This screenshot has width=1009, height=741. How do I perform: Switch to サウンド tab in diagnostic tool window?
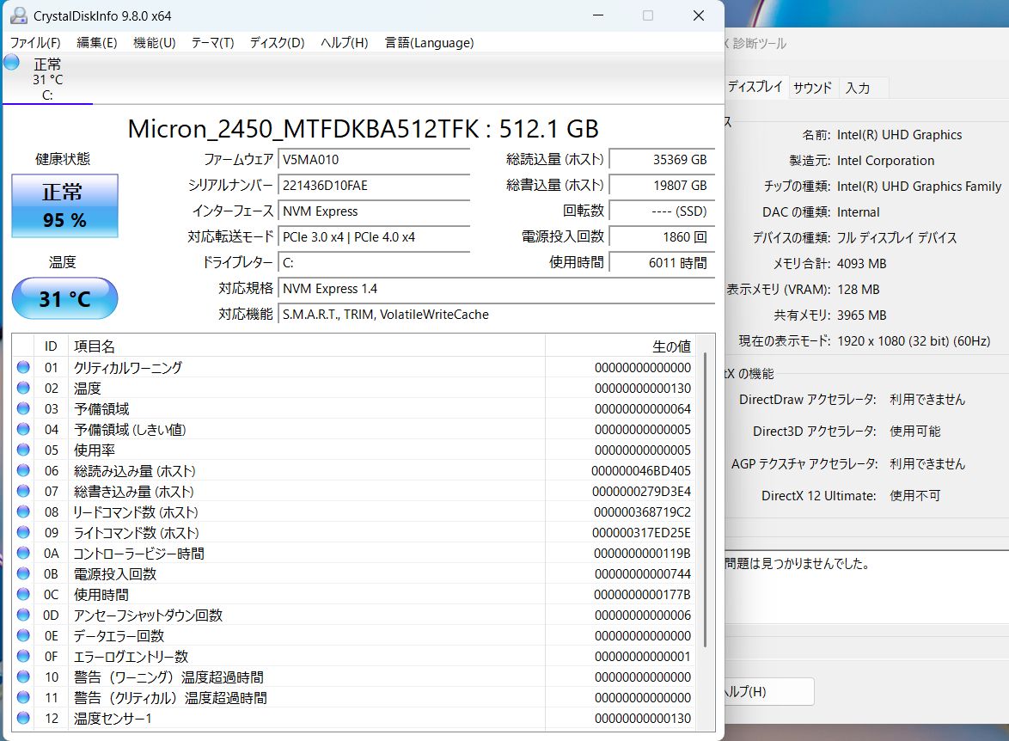(813, 88)
